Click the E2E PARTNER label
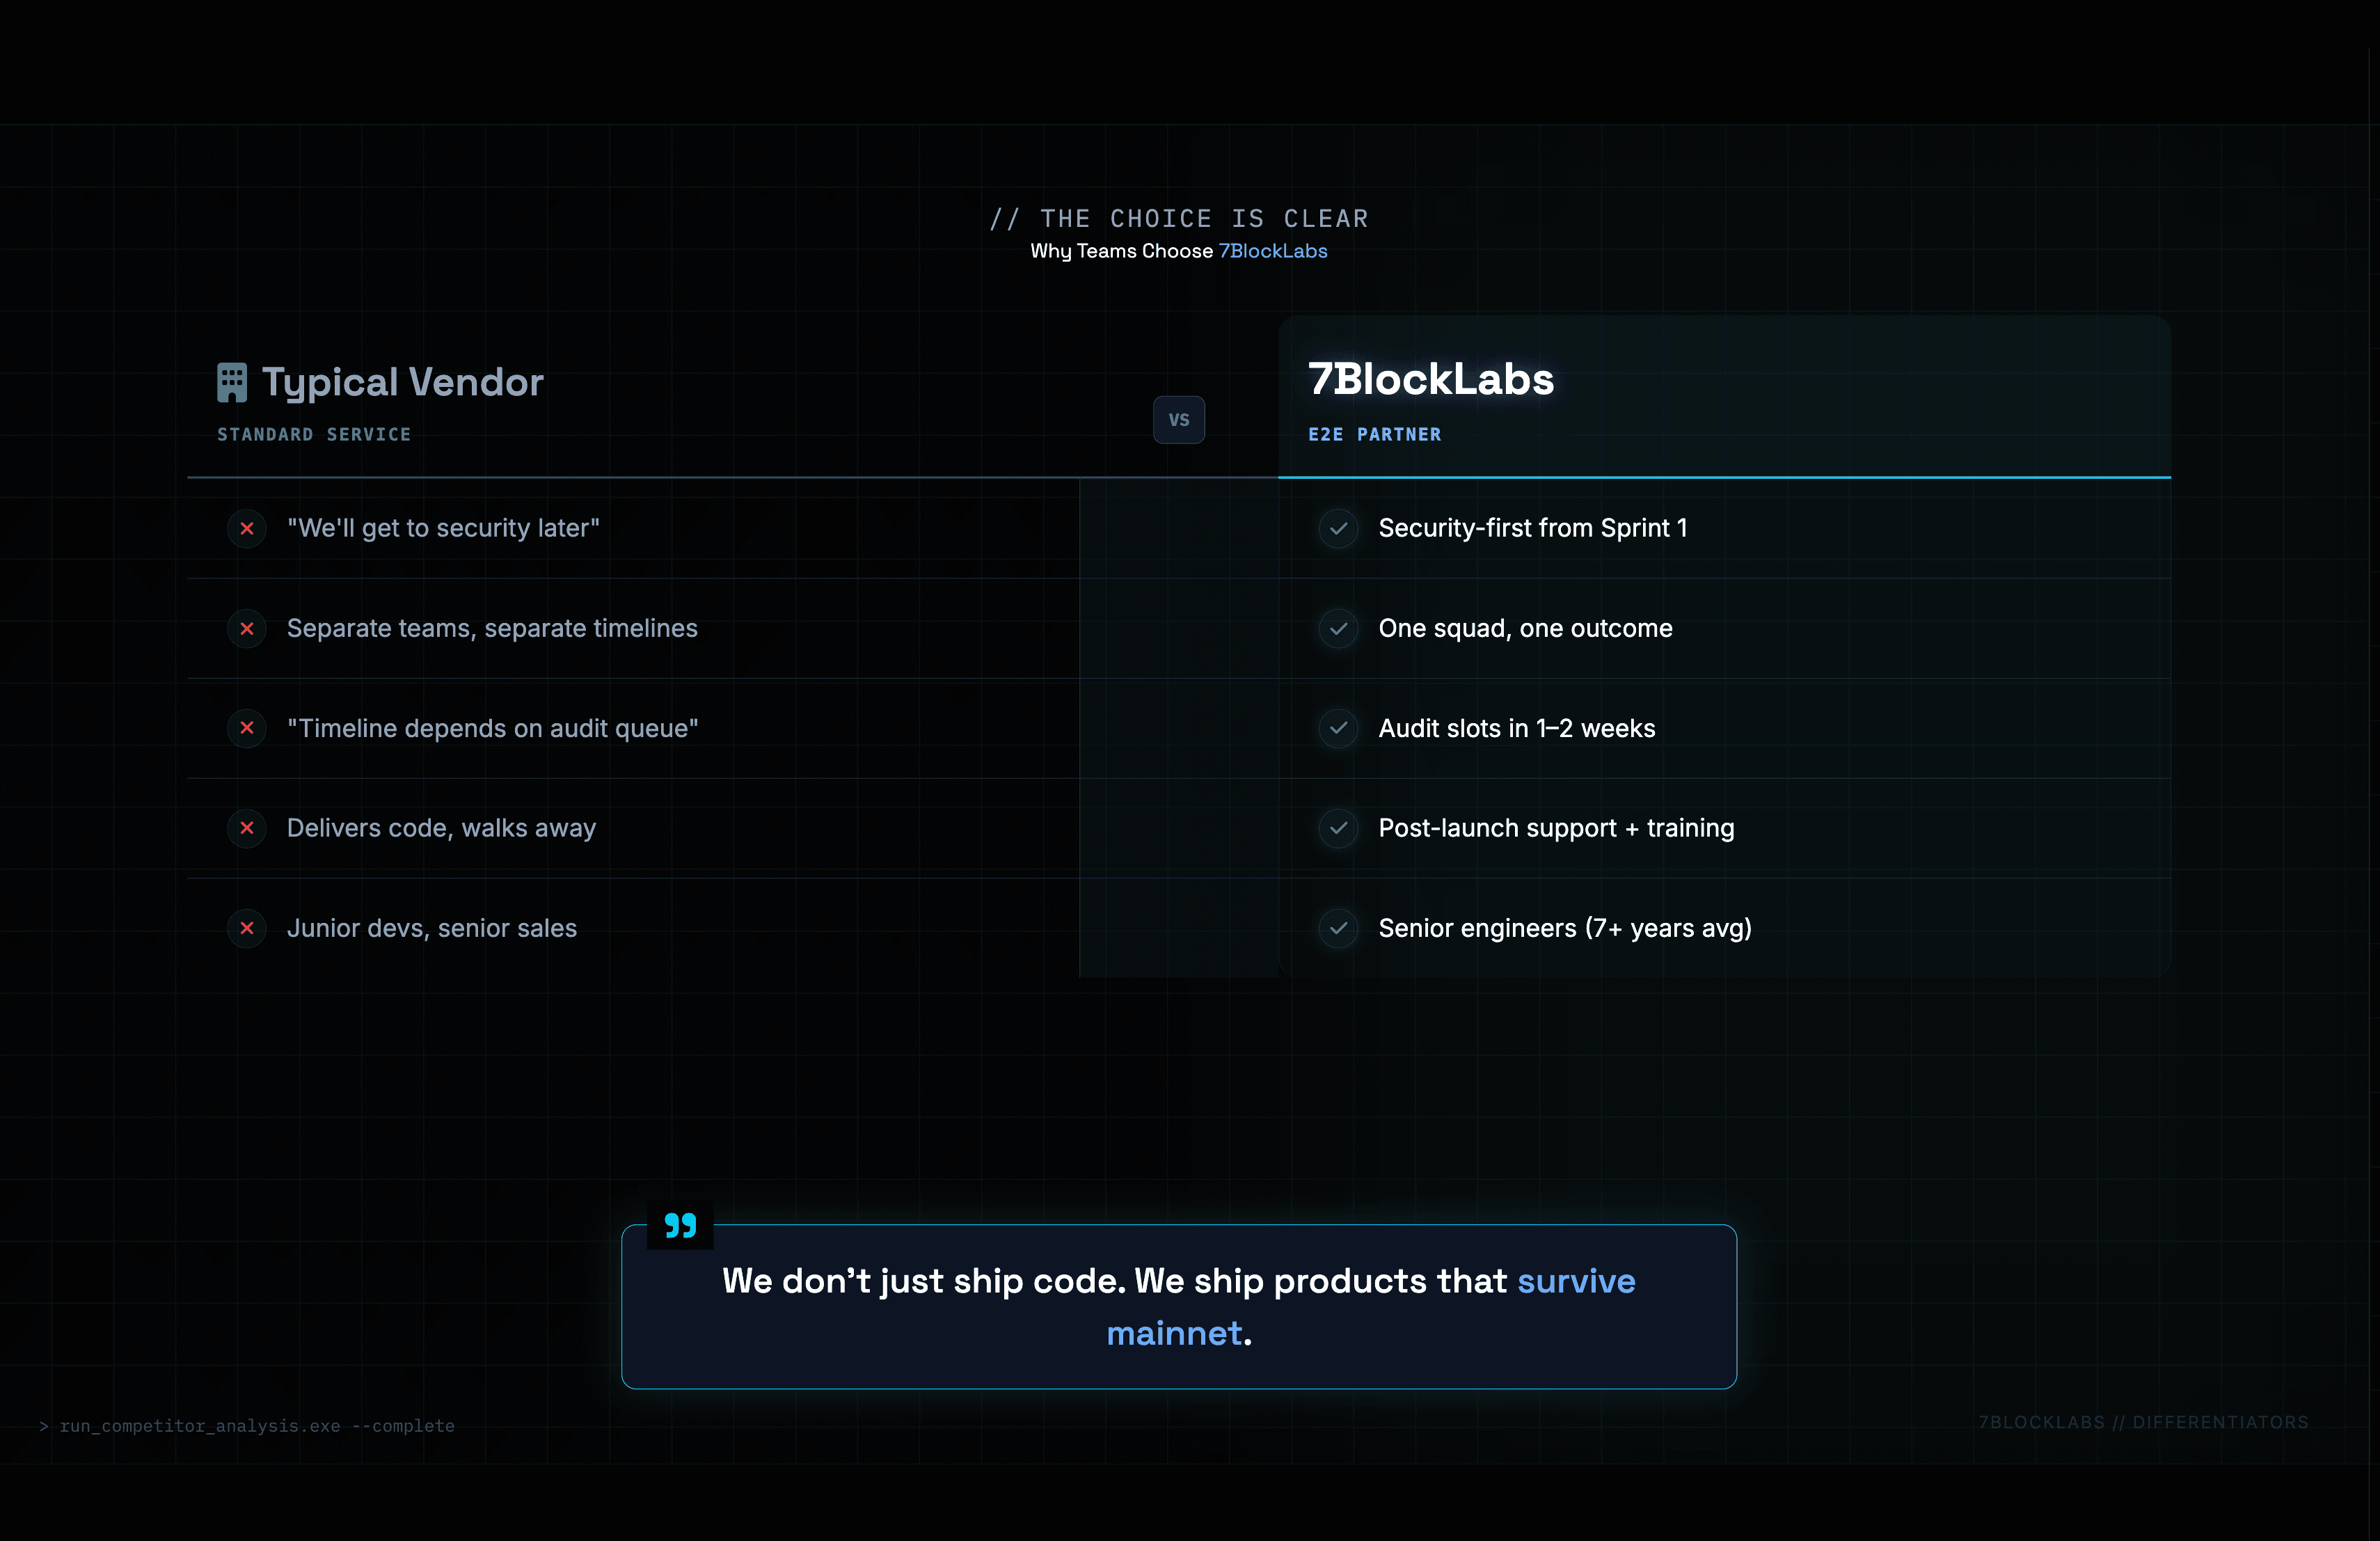2380x1541 pixels. pyautogui.click(x=1375, y=434)
